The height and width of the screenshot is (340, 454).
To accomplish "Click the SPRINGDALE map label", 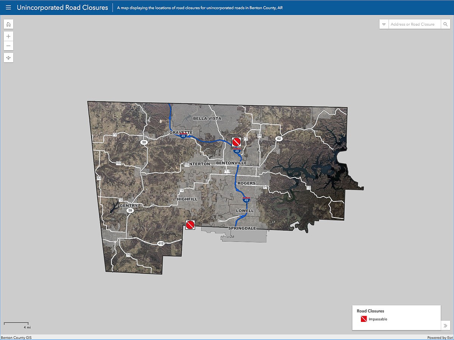I will 242,229.
